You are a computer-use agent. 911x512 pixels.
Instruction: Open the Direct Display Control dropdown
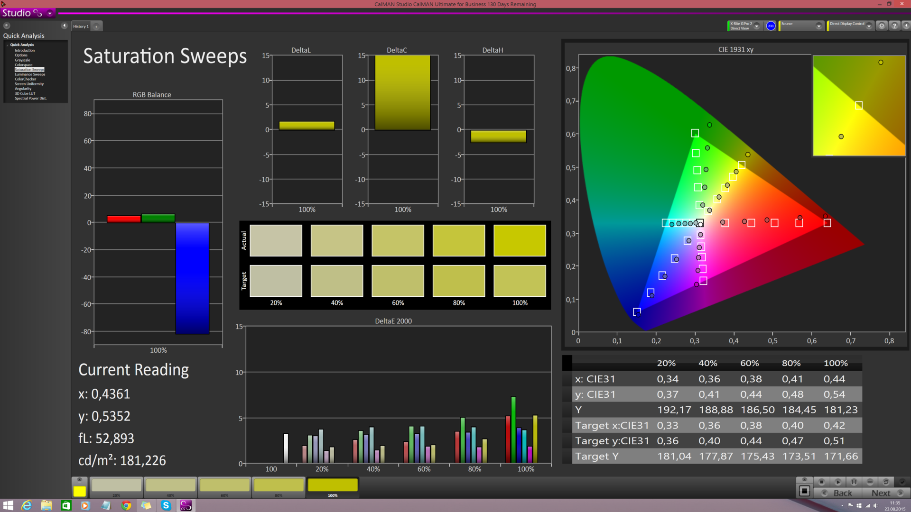tap(869, 26)
